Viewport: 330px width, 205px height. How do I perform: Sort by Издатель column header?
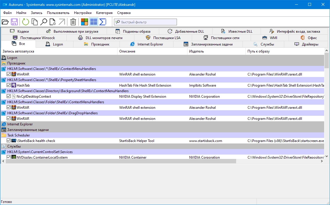click(216, 51)
